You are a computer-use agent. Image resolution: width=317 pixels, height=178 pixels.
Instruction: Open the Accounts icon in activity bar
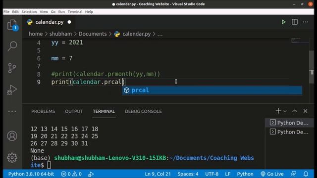pyautogui.click(x=12, y=136)
